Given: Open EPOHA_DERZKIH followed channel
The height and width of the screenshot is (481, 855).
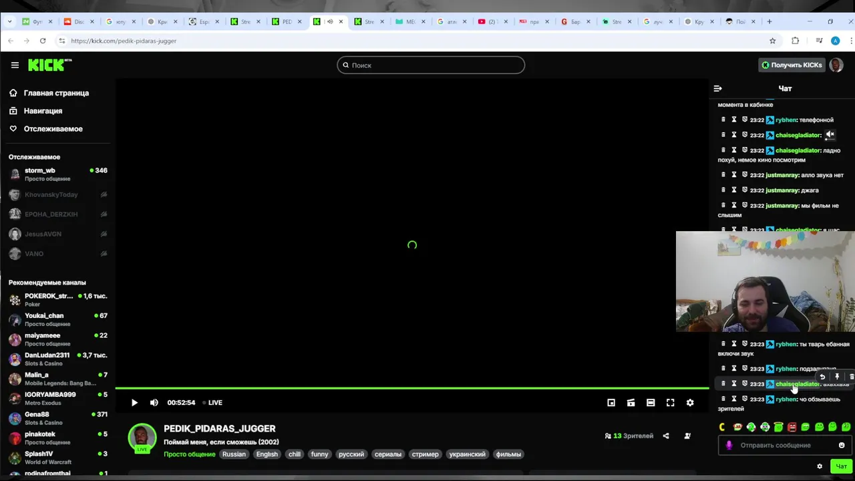Looking at the screenshot, I should tap(58, 214).
